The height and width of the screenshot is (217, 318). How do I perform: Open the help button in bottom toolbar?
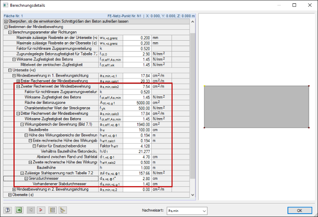click(x=8, y=210)
